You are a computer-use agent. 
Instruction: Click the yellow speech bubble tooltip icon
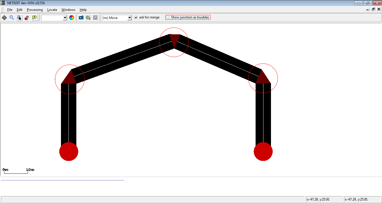point(34,18)
